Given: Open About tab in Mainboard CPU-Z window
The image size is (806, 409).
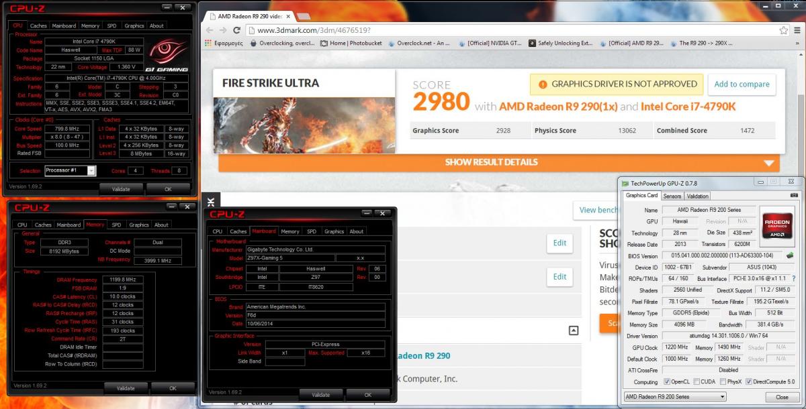Looking at the screenshot, I should click(x=357, y=231).
